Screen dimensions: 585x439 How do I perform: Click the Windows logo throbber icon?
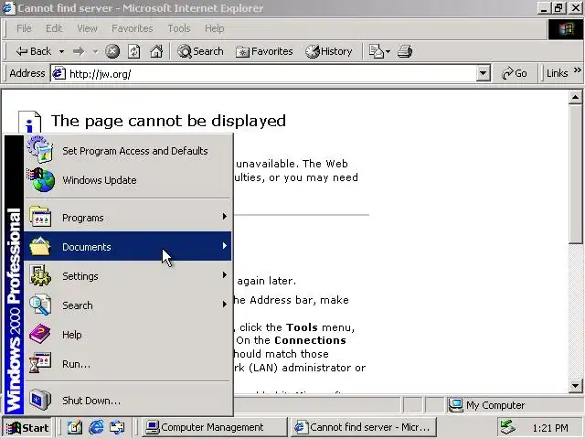pos(566,28)
